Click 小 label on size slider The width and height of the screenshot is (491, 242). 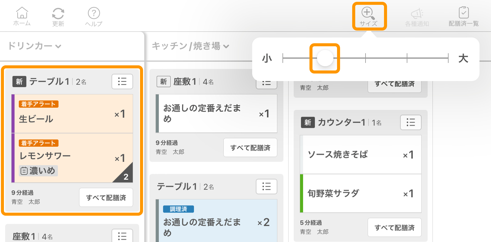[267, 58]
